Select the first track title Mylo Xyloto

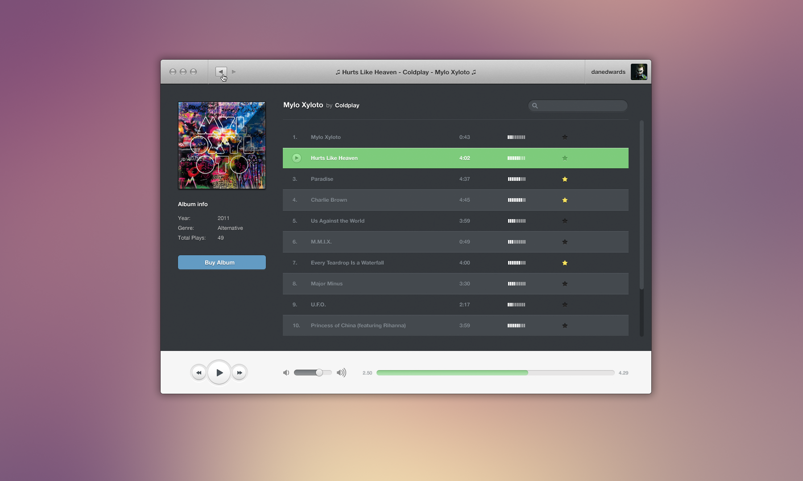point(326,137)
